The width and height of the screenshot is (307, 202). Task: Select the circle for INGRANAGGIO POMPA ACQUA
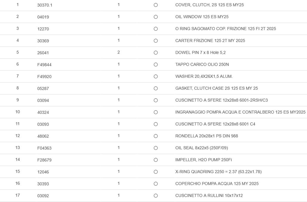156,112
